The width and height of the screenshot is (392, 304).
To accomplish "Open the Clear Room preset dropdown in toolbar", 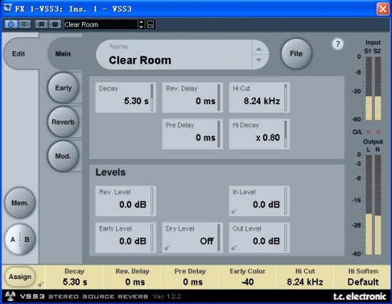I will (x=100, y=24).
